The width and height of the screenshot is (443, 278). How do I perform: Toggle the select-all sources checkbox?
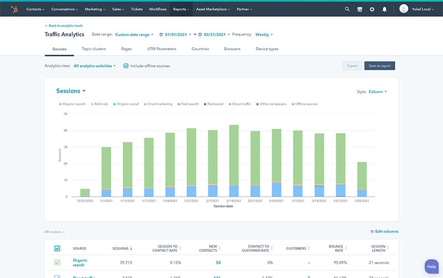[57, 248]
